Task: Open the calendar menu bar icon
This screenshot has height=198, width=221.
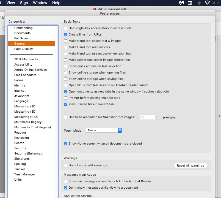Action: coord(190,3)
